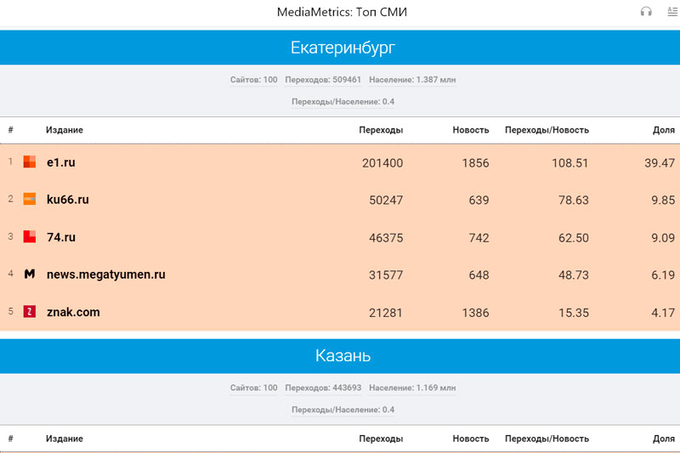Open the Казань city header
Image resolution: width=680 pixels, height=453 pixels.
point(343,355)
